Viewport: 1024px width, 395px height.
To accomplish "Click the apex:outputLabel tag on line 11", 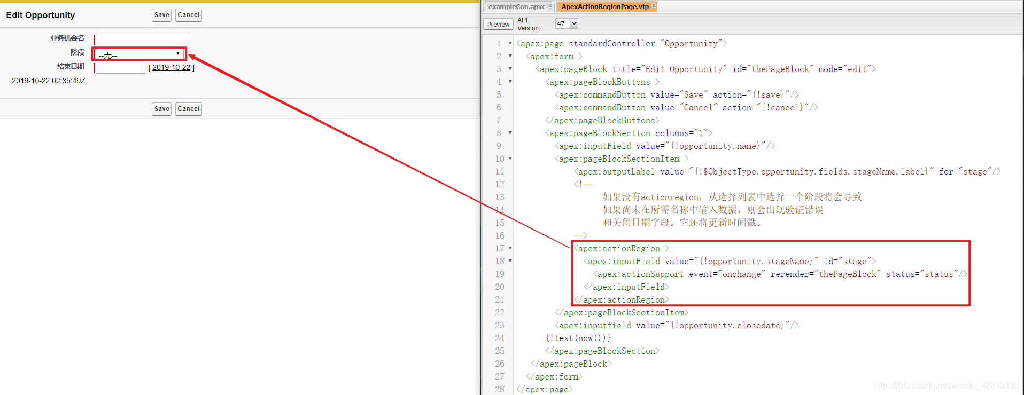I will pos(614,171).
